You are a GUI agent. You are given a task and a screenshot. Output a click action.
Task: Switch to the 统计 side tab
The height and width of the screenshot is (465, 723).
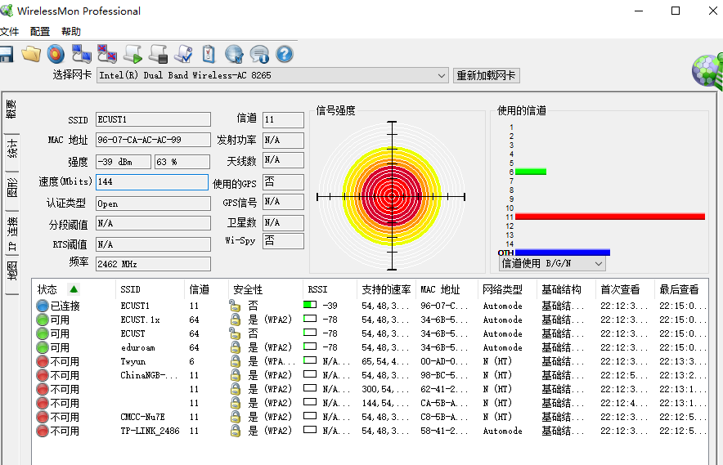coord(11,149)
